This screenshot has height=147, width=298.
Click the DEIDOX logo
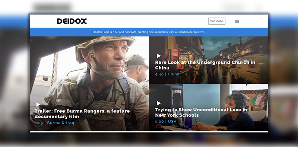coord(72,21)
